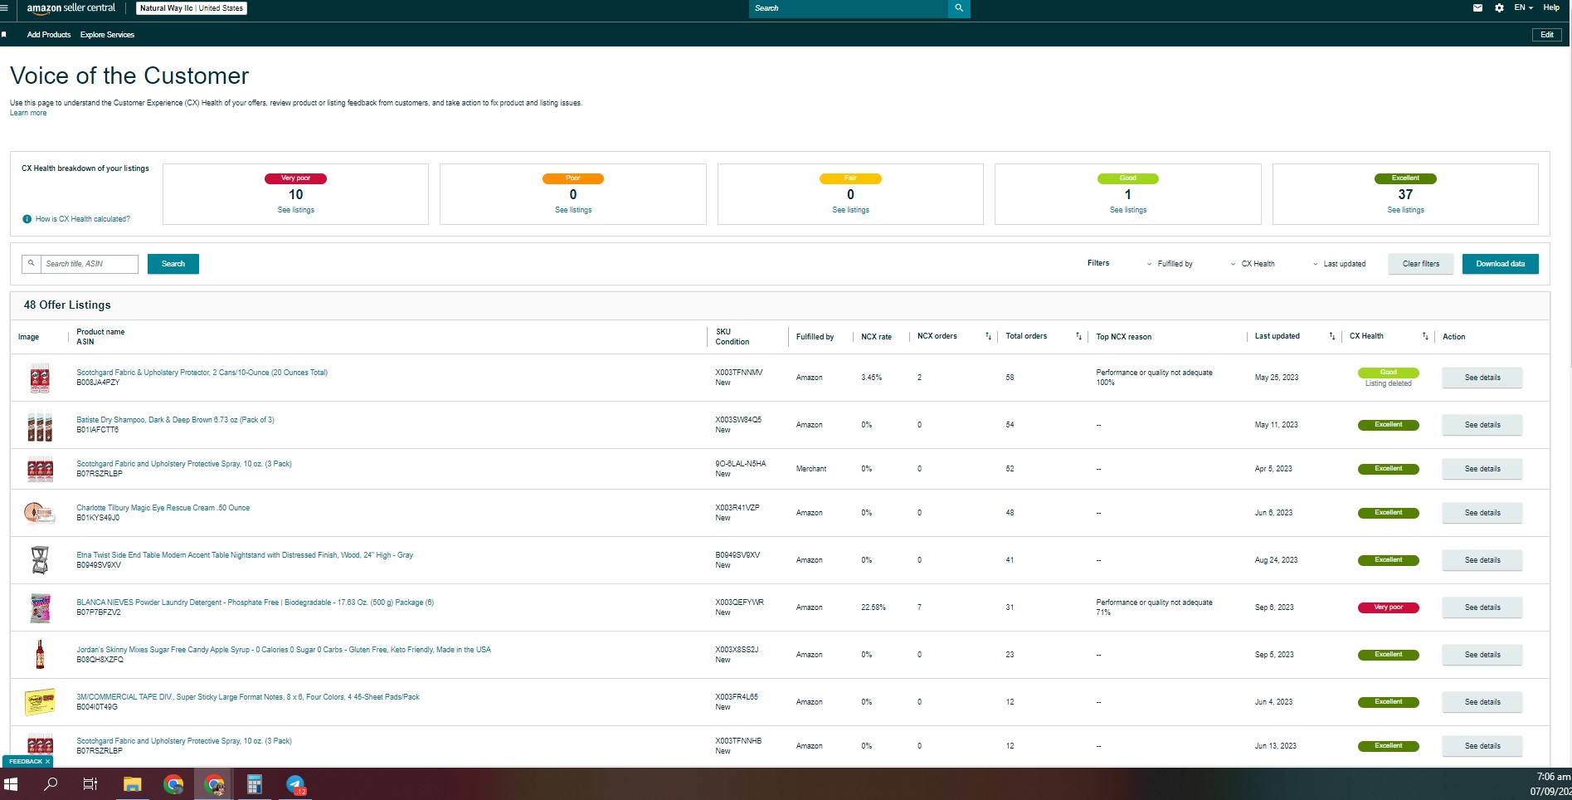See listings under the Poor card
This screenshot has width=1572, height=800.
tap(573, 210)
